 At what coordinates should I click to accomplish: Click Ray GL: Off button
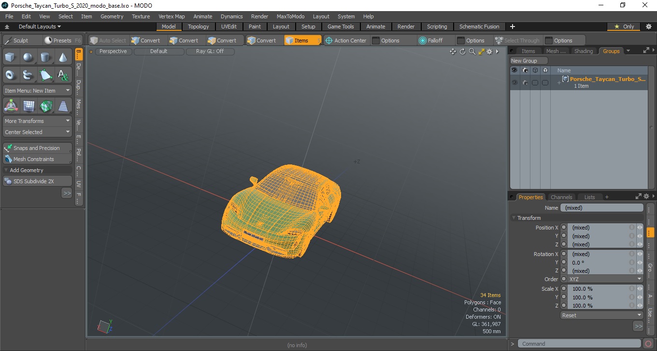(x=210, y=52)
